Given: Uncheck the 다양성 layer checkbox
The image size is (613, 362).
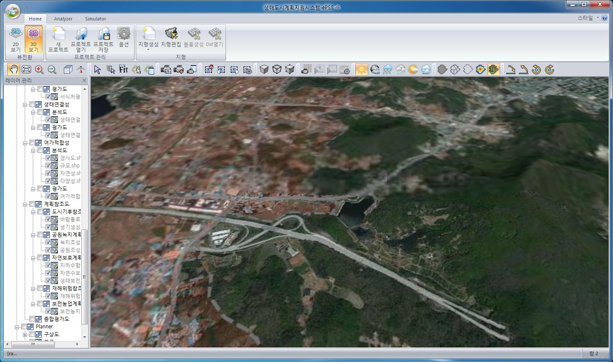Looking at the screenshot, I should [x=48, y=181].
